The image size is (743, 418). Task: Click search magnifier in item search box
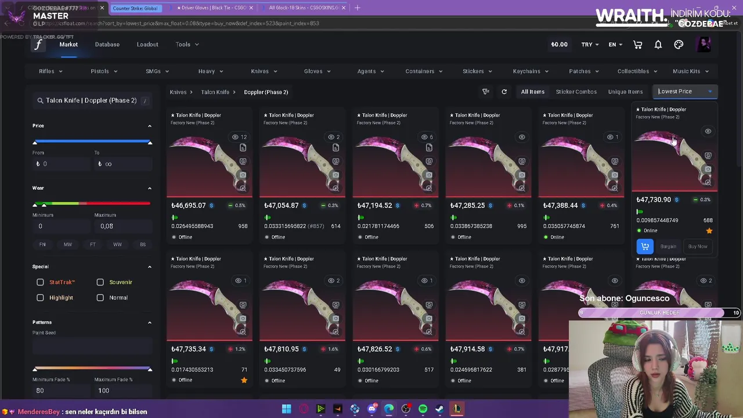(x=40, y=100)
